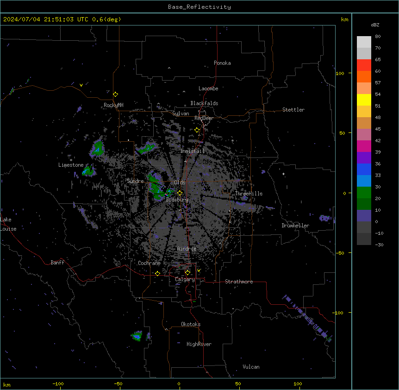Click the Lacombe city label
This screenshot has width=399, height=390.
tap(208, 88)
